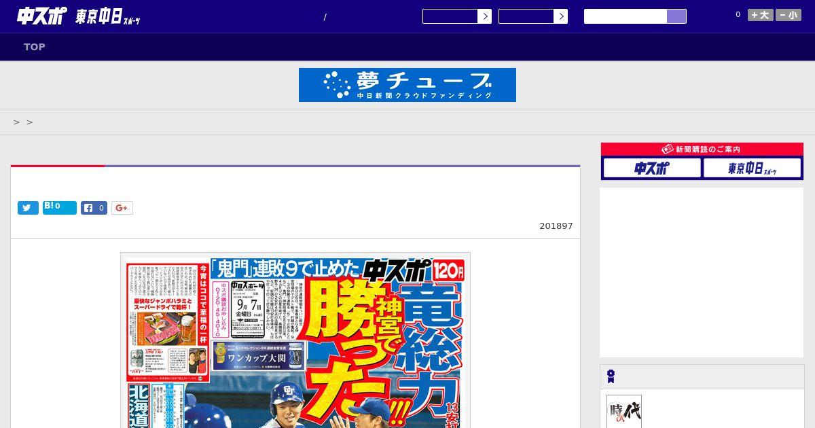Open the first header dropdown arrow
Image resolution: width=815 pixels, height=428 pixels.
tap(484, 16)
